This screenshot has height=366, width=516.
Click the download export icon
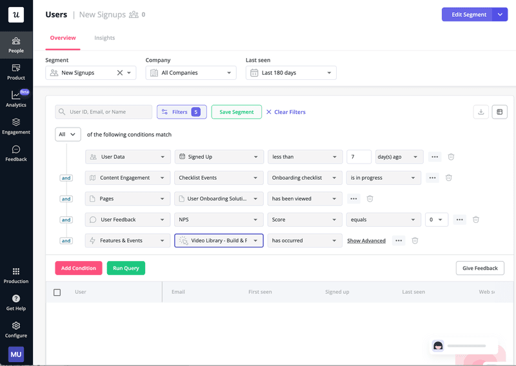481,112
